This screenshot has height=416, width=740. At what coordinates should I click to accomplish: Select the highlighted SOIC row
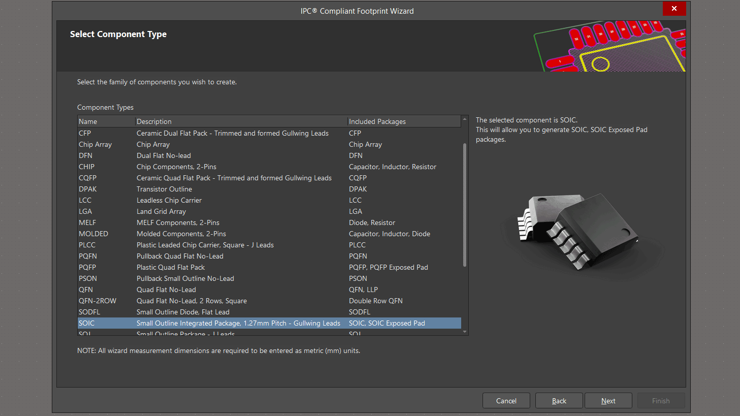coord(87,323)
